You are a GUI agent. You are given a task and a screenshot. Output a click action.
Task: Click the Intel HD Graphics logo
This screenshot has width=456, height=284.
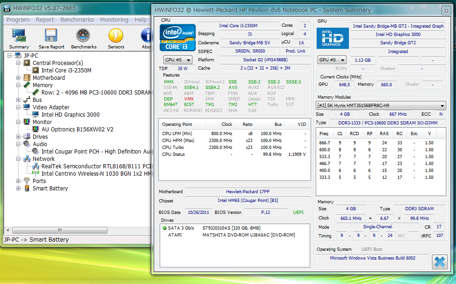[332, 38]
